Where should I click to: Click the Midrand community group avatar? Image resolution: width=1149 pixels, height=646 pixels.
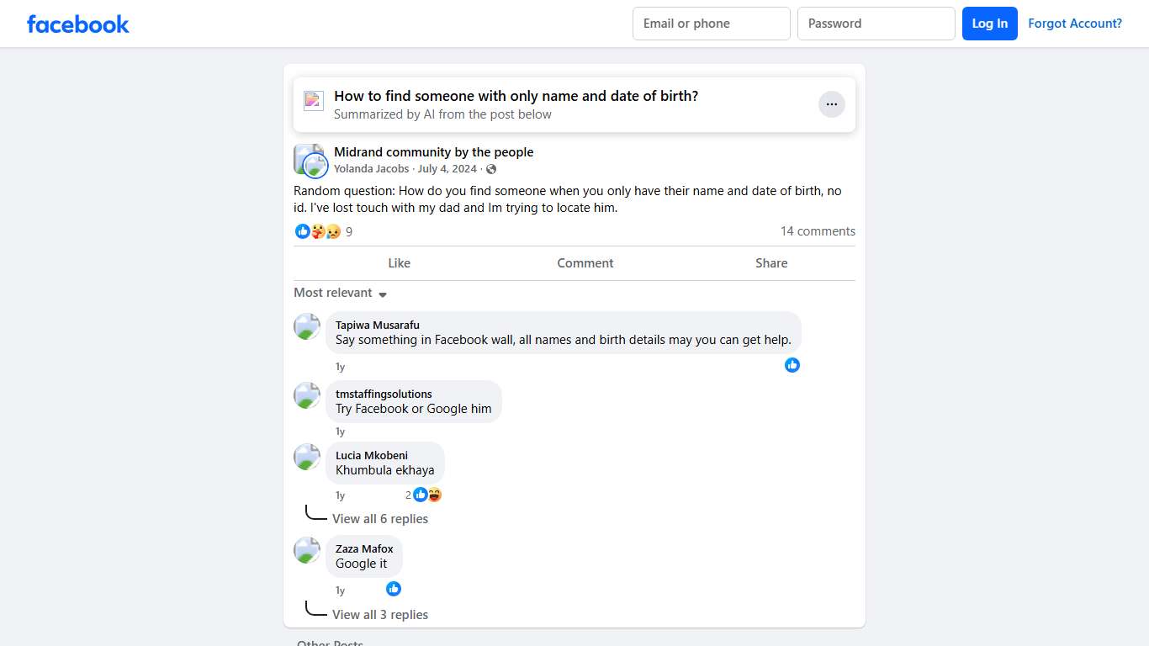coord(309,160)
